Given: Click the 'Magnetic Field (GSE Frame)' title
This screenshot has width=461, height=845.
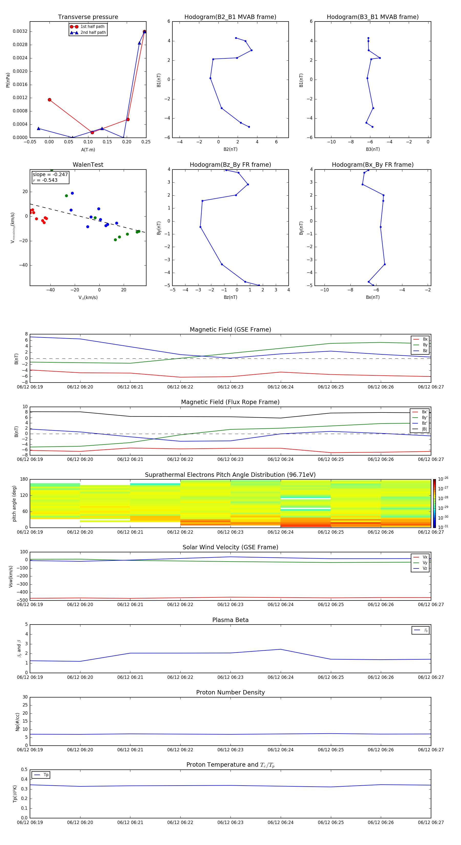Looking at the screenshot, I should click(230, 330).
